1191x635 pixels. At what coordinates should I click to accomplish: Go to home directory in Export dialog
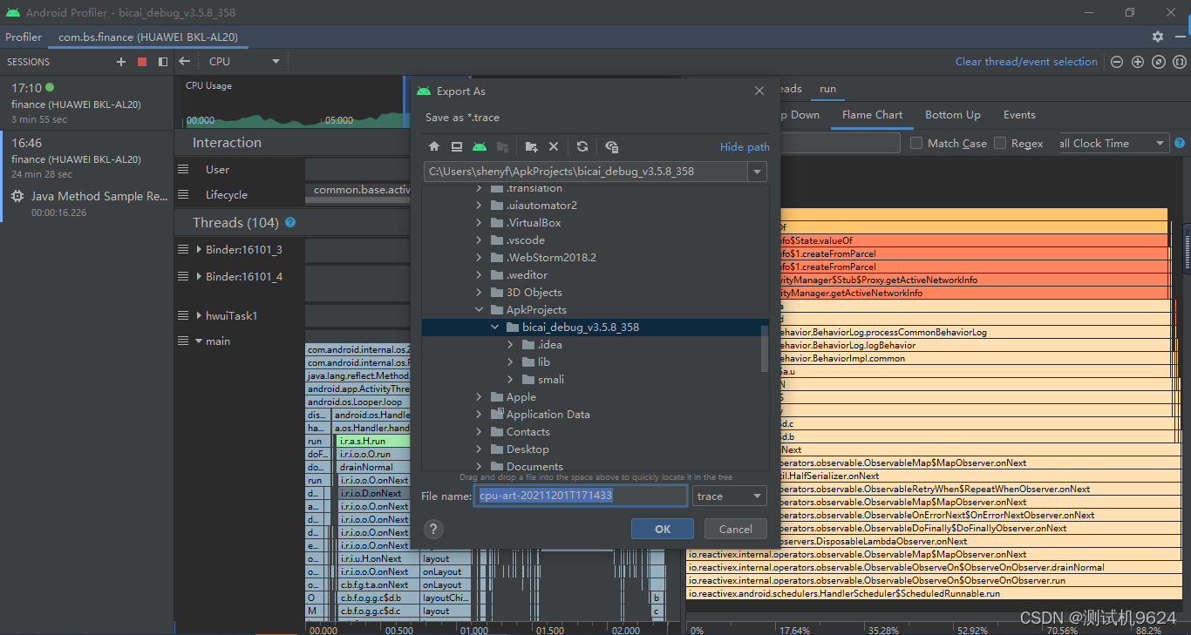[434, 146]
